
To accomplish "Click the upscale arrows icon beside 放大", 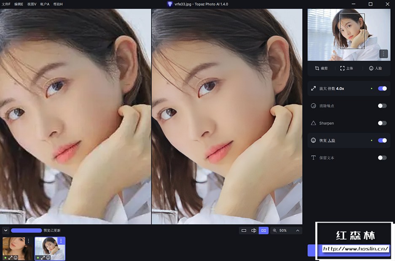I will [x=313, y=89].
